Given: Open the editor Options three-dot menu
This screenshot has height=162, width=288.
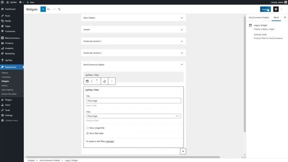Looking at the screenshot, I should pyautogui.click(x=281, y=9).
